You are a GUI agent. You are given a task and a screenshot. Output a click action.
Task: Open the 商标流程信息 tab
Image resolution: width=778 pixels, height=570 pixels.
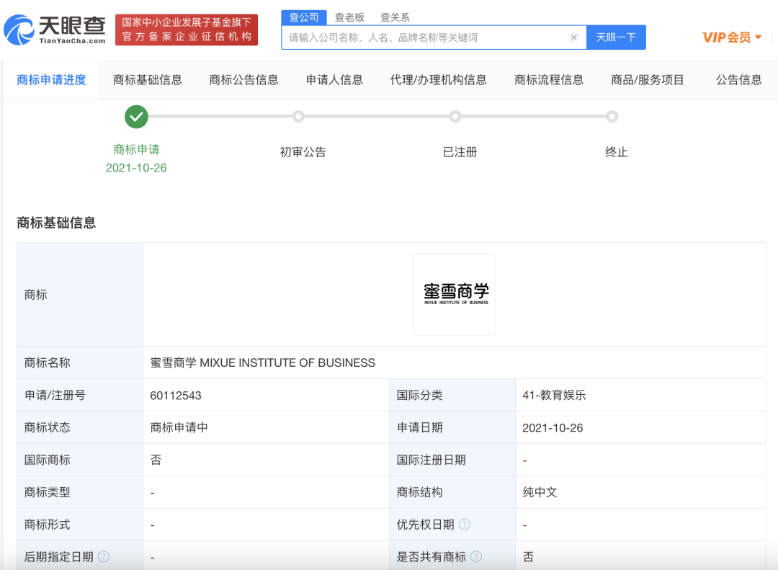coord(549,80)
